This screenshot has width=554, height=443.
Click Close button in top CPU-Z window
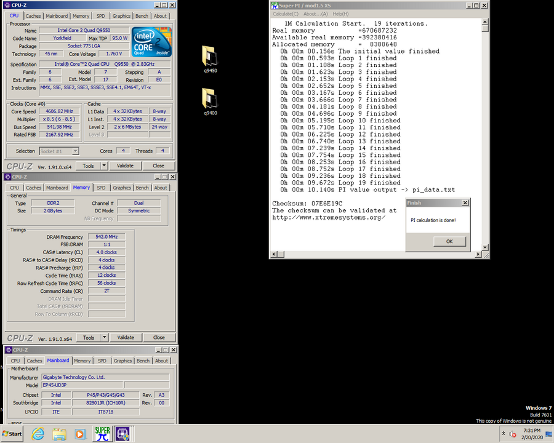[x=158, y=166]
